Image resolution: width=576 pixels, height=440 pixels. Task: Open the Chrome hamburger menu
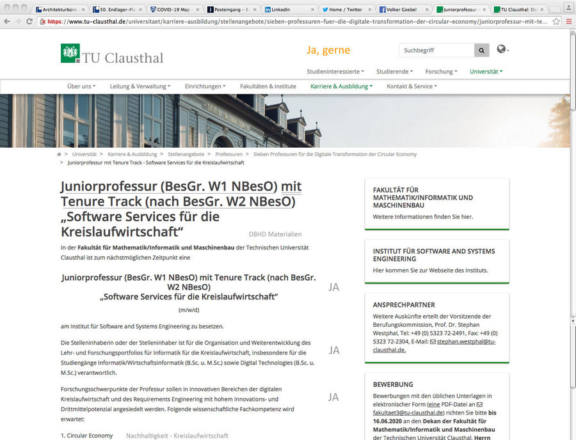[x=568, y=21]
